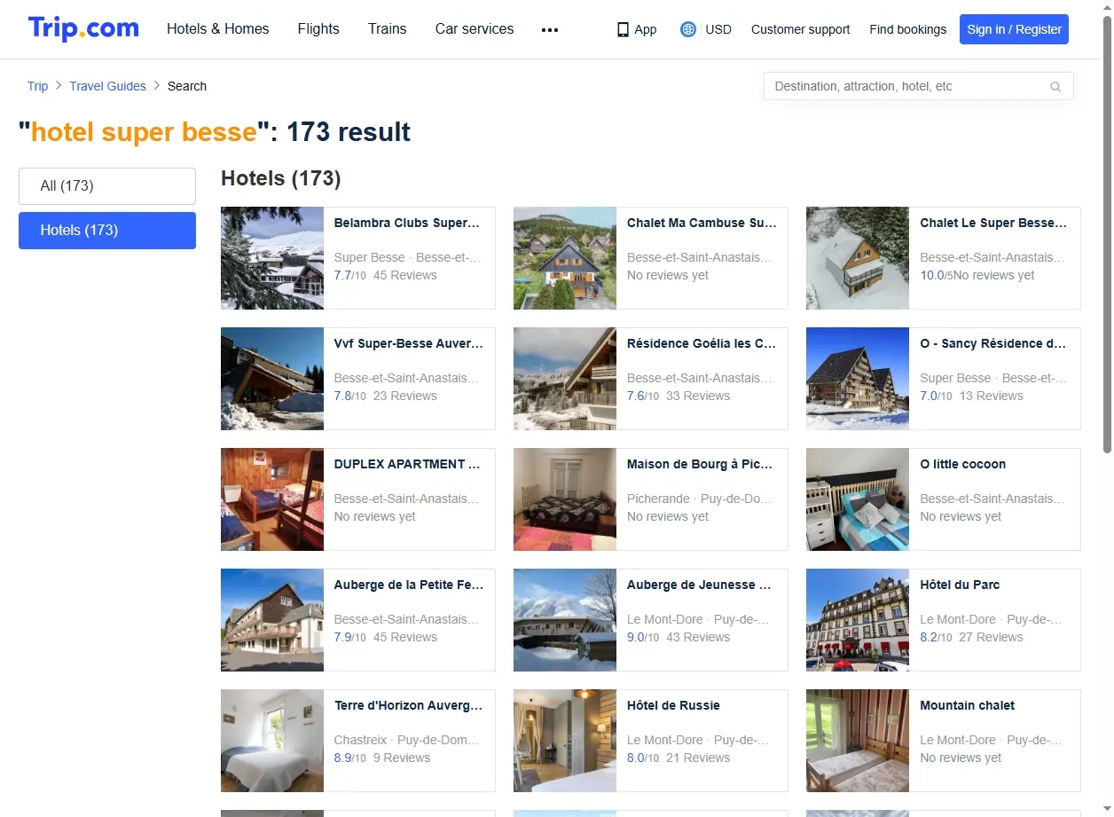Open Auberge de la Petite Ferme photo
The height and width of the screenshot is (817, 1114).
click(272, 620)
